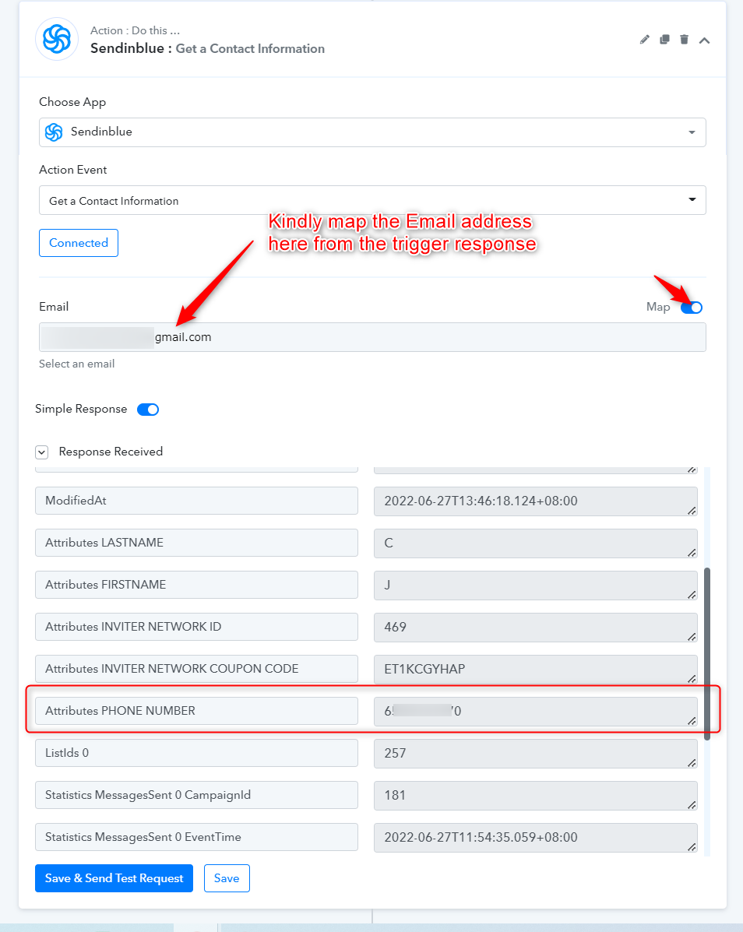Click the Save button
Image resolution: width=743 pixels, height=932 pixels.
(x=227, y=878)
